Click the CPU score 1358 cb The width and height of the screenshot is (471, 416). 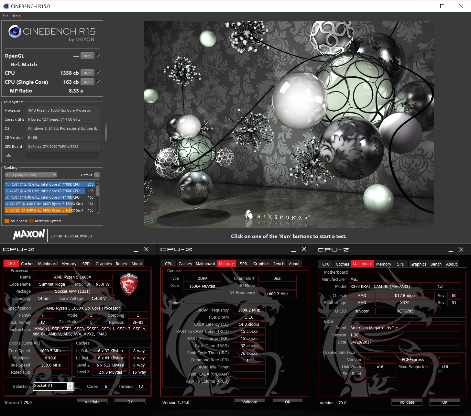click(x=69, y=73)
